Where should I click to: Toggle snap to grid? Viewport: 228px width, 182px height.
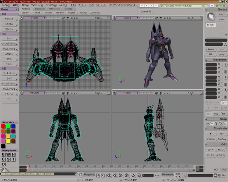click(225, 124)
